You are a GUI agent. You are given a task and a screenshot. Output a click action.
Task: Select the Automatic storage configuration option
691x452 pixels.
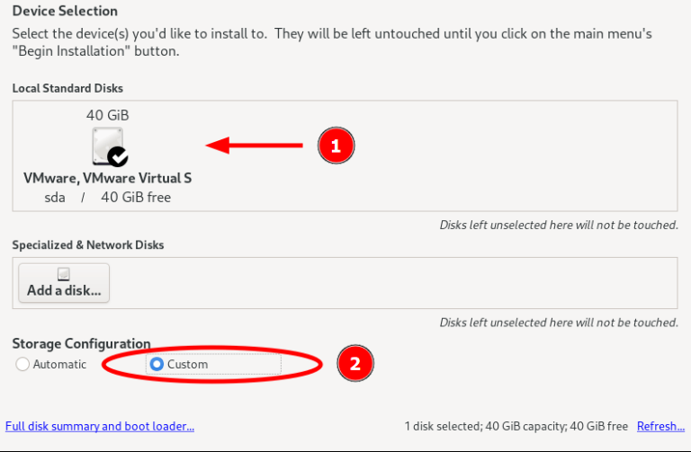(x=22, y=364)
